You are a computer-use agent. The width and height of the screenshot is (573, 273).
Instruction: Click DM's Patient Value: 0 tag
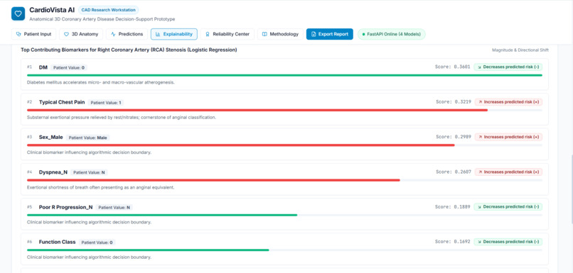(x=69, y=68)
